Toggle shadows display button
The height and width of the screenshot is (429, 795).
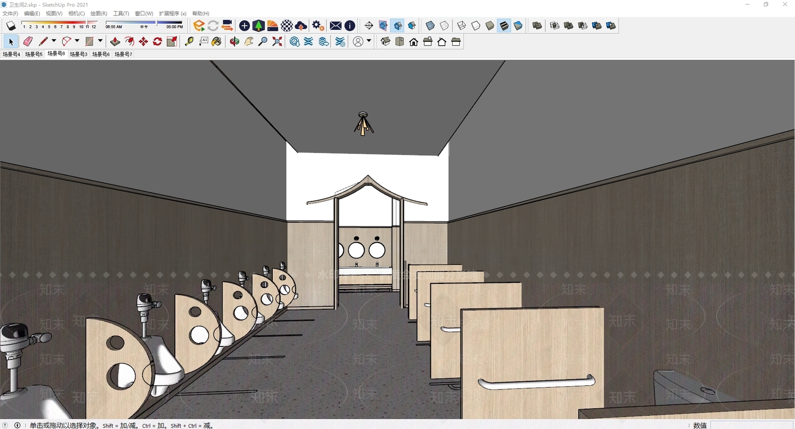point(10,25)
